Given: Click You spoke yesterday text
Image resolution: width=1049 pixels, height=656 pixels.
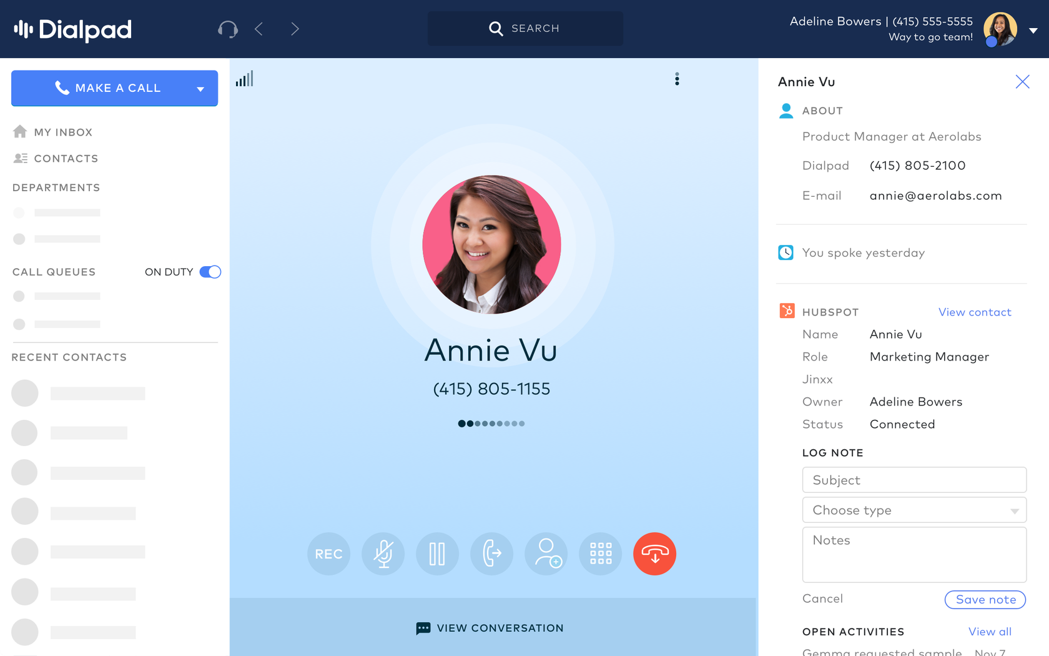Looking at the screenshot, I should 863,252.
